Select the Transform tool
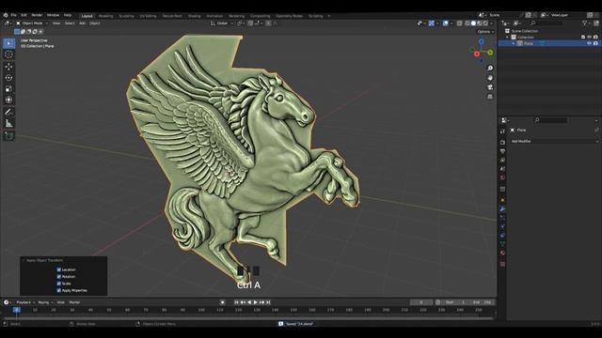 pos(8,100)
